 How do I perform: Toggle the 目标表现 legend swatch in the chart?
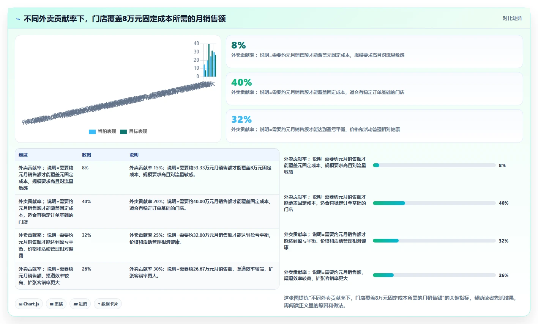[123, 132]
